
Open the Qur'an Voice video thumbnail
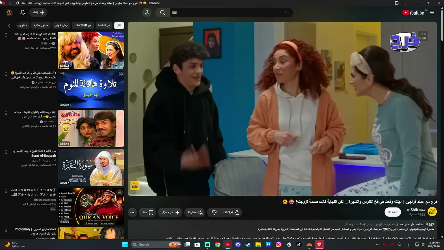point(91,207)
